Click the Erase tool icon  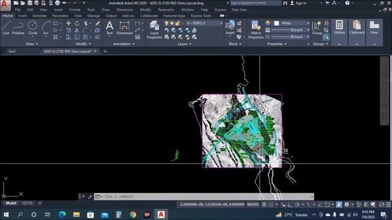tap(97, 23)
